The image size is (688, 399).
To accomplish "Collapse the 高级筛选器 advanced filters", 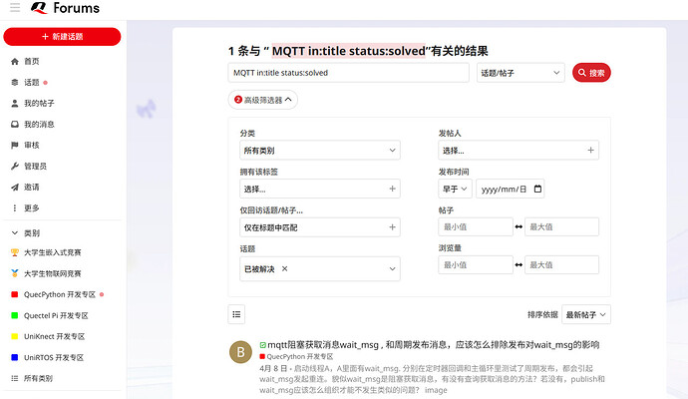I will click(263, 100).
